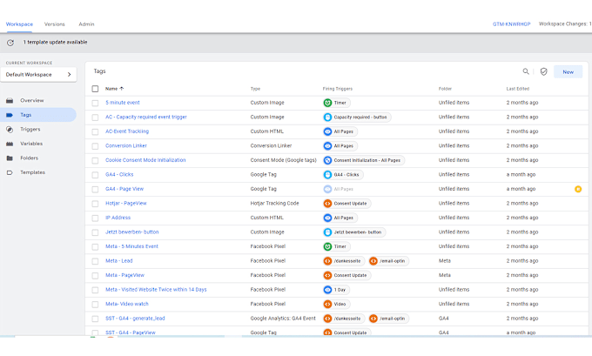This screenshot has height=356, width=592.
Task: Sort tags by the Name column header
Action: (x=114, y=89)
